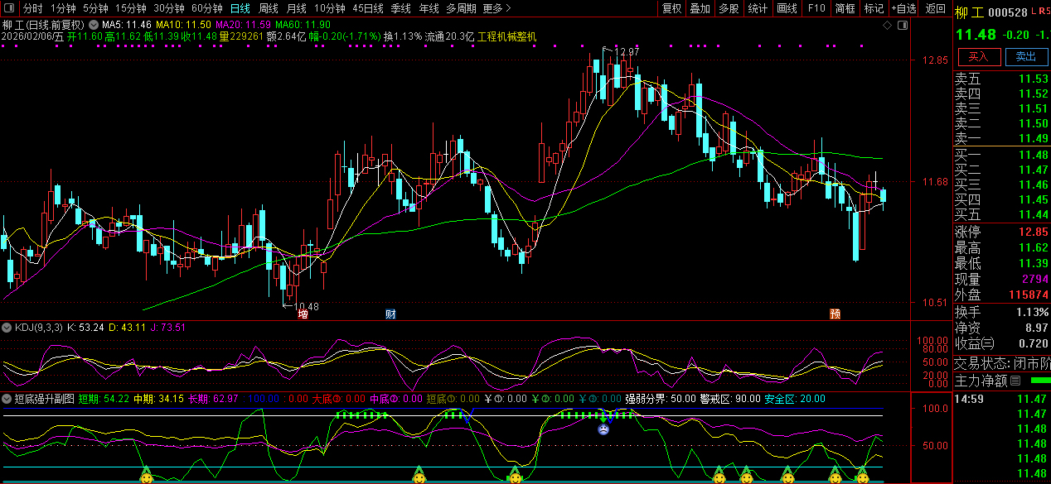Expand the 短底强升副图 indicator dropdown
This screenshot has height=484, width=1051.
click(x=7, y=399)
